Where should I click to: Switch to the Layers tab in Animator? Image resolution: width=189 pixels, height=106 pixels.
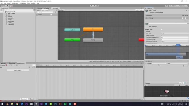tap(38, 10)
